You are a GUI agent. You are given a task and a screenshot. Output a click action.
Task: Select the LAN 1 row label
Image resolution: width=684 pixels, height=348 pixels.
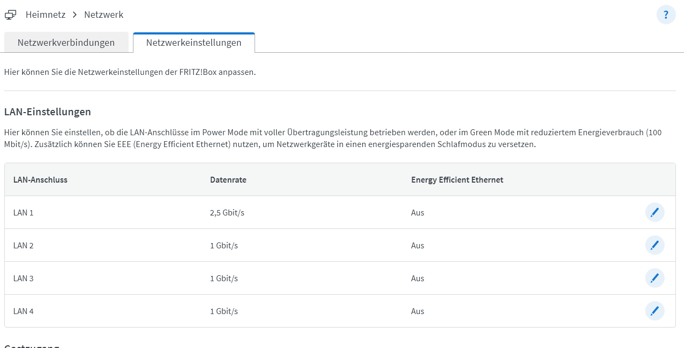(24, 213)
